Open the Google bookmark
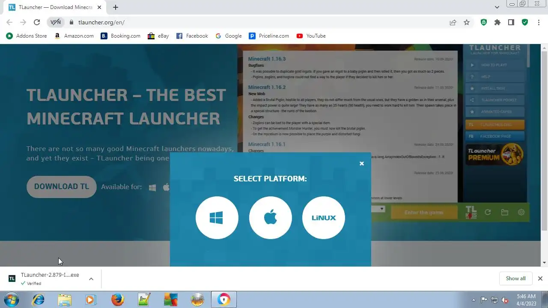The image size is (548, 308). click(228, 36)
